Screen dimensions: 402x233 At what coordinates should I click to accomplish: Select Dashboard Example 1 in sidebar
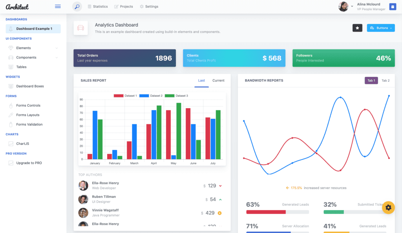click(x=33, y=29)
